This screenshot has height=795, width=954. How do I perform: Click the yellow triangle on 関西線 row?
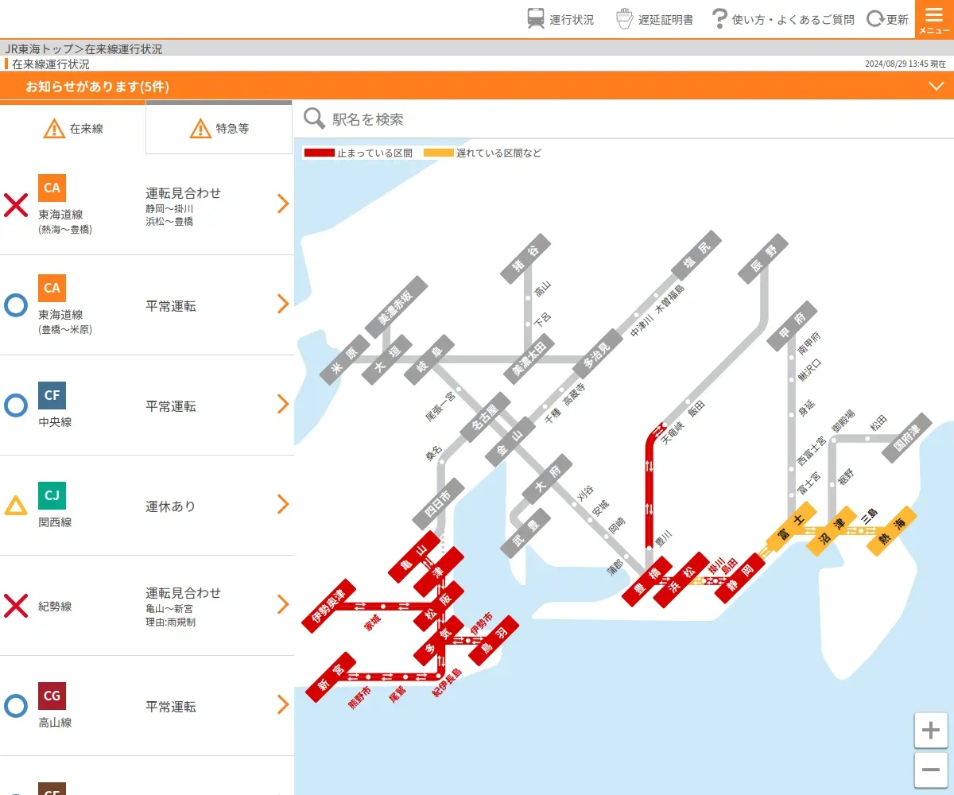pos(16,506)
